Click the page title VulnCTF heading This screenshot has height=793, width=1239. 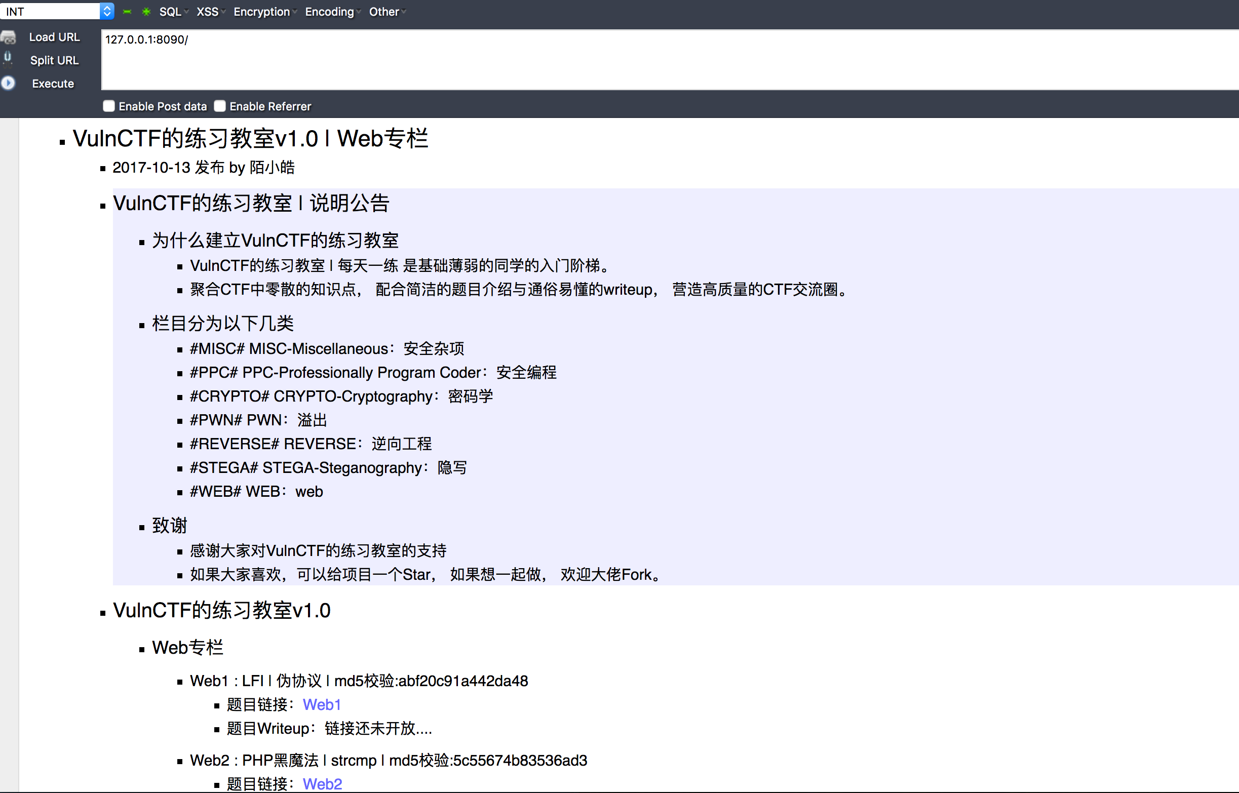(x=250, y=139)
